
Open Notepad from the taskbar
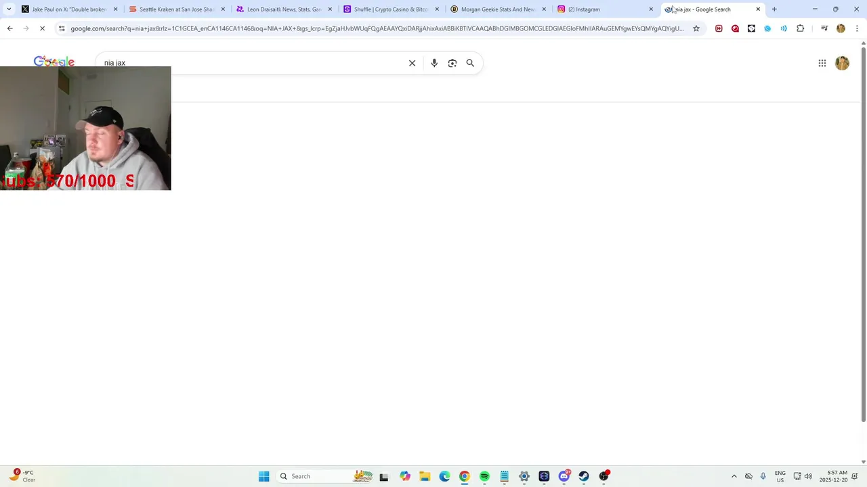click(x=504, y=476)
